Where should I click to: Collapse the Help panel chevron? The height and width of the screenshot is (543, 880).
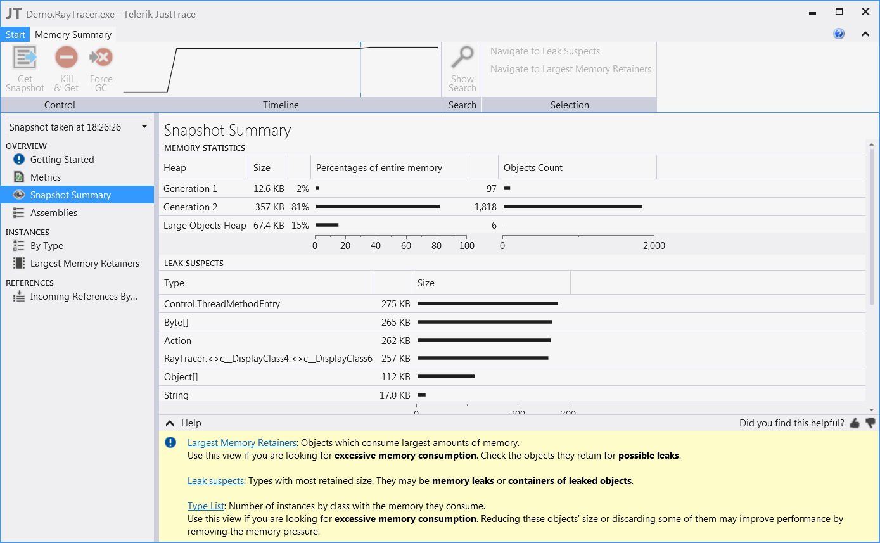pyautogui.click(x=169, y=423)
